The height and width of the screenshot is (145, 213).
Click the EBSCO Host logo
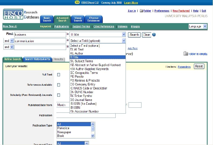(x=13, y=14)
